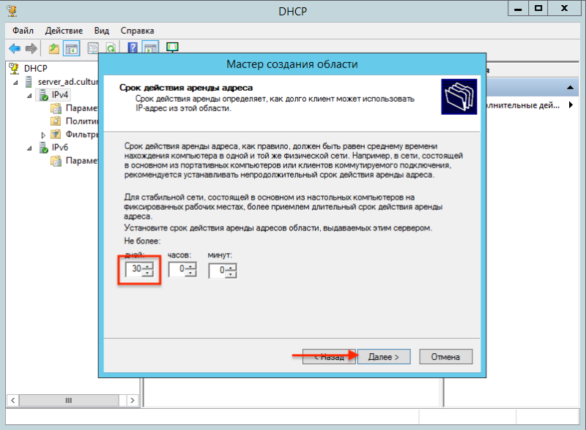Select the Политики folder icon under IPv4
The image size is (586, 430).
pyautogui.click(x=56, y=121)
